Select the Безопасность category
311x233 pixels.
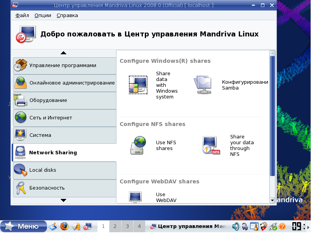65,188
